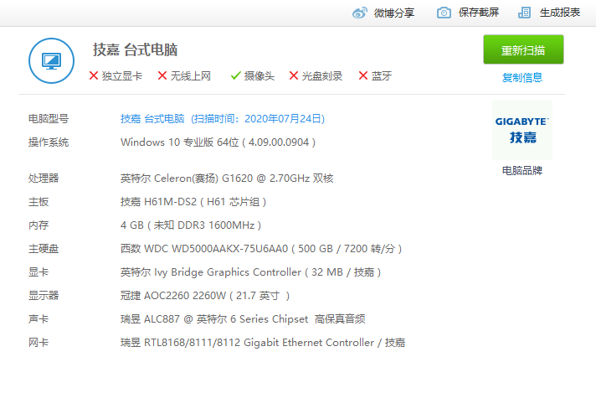Click the 显卡 row label
596x419 pixels.
(39, 272)
